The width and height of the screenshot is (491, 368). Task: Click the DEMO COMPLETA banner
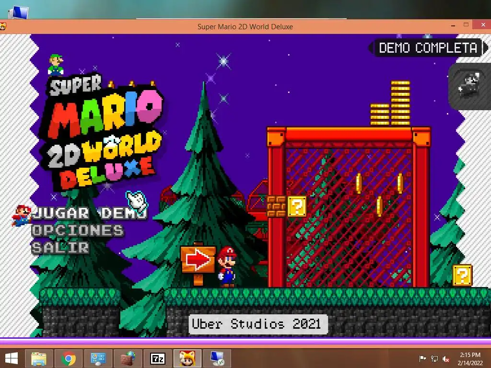(428, 48)
